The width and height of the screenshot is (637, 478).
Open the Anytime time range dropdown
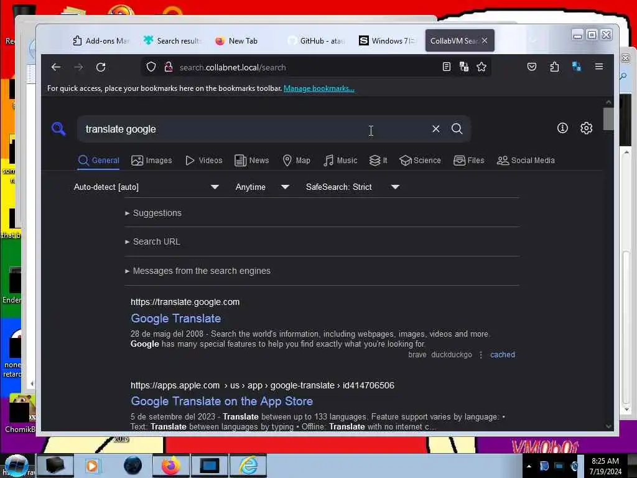point(262,187)
